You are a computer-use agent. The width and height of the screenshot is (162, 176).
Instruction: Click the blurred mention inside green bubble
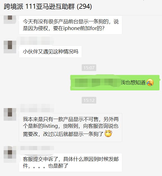[x=96, y=83]
